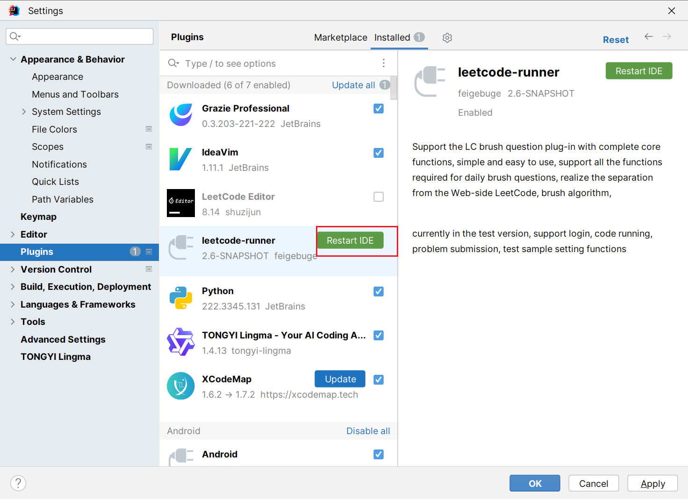Click the Scopes project-level icon

coord(149,147)
